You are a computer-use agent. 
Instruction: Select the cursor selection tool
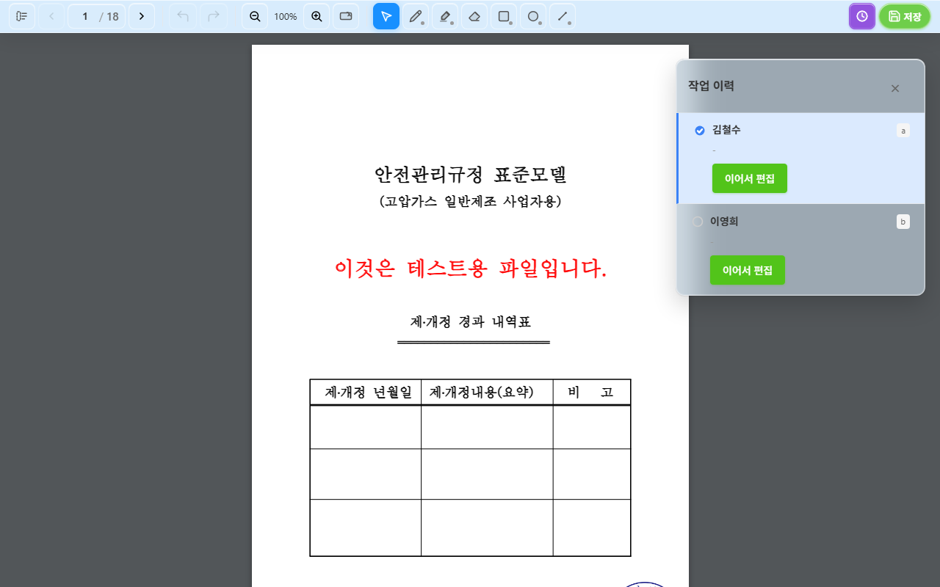386,16
